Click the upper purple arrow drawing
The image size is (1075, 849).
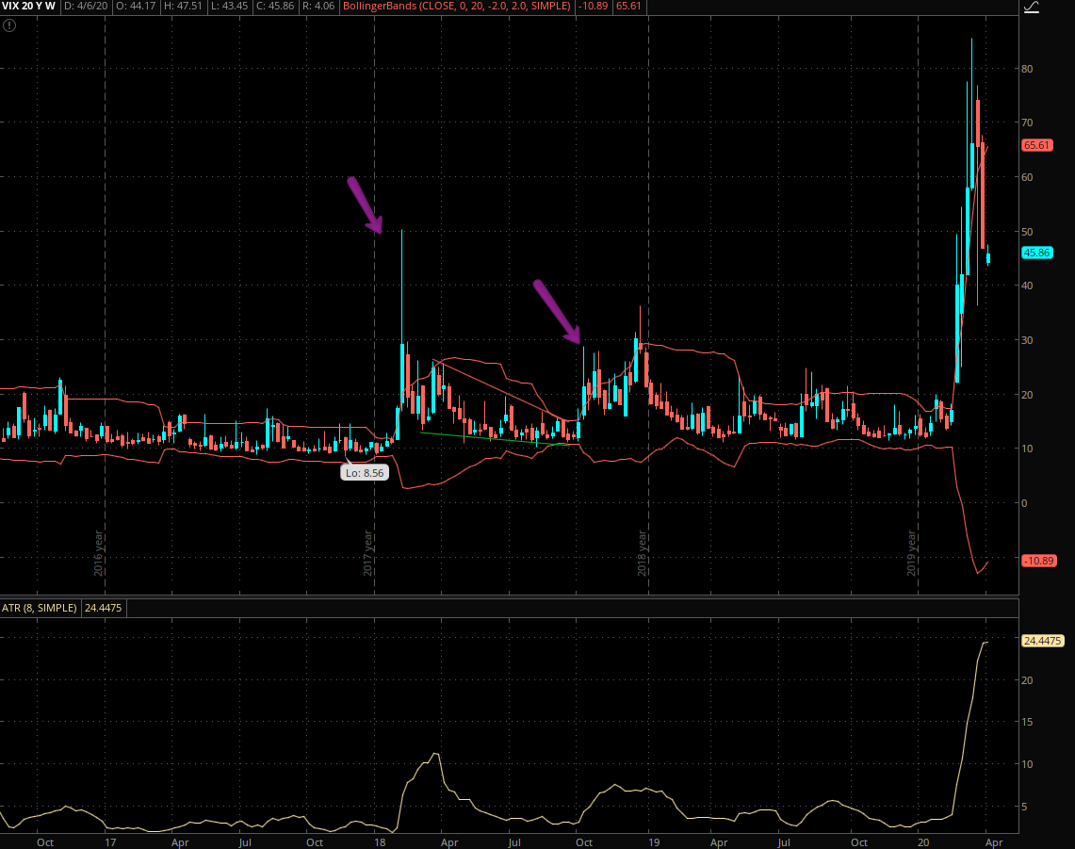pyautogui.click(x=365, y=204)
